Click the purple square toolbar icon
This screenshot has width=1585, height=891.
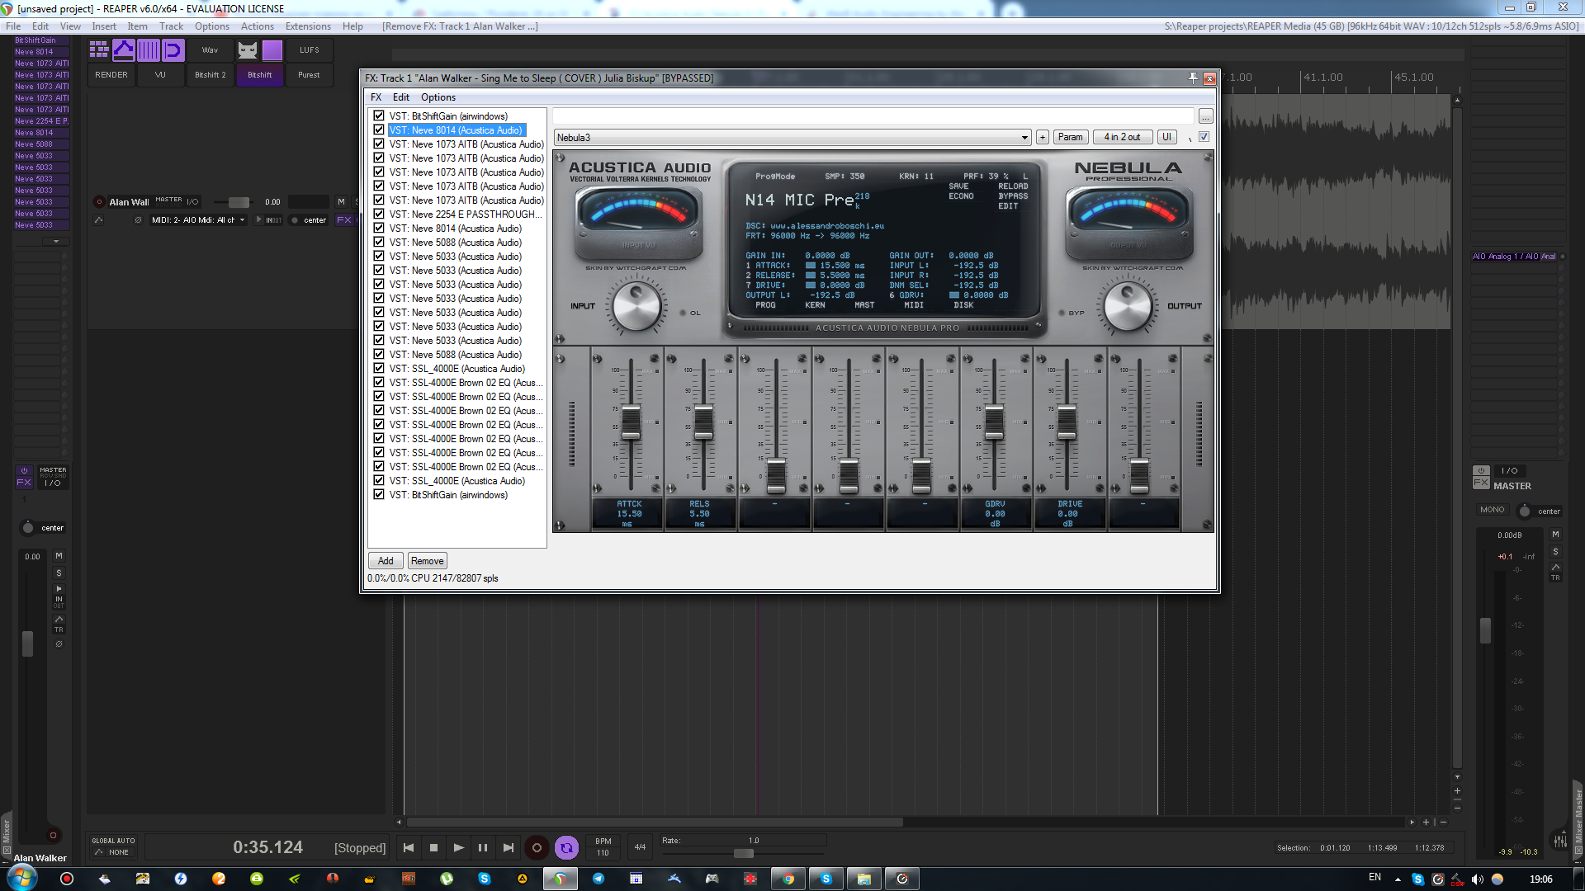click(x=272, y=50)
